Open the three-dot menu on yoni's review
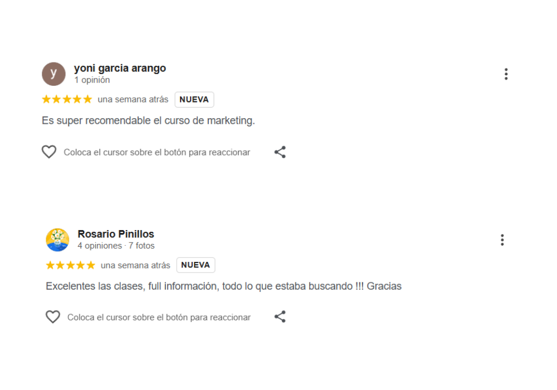Image resolution: width=557 pixels, height=390 pixels. coord(506,73)
